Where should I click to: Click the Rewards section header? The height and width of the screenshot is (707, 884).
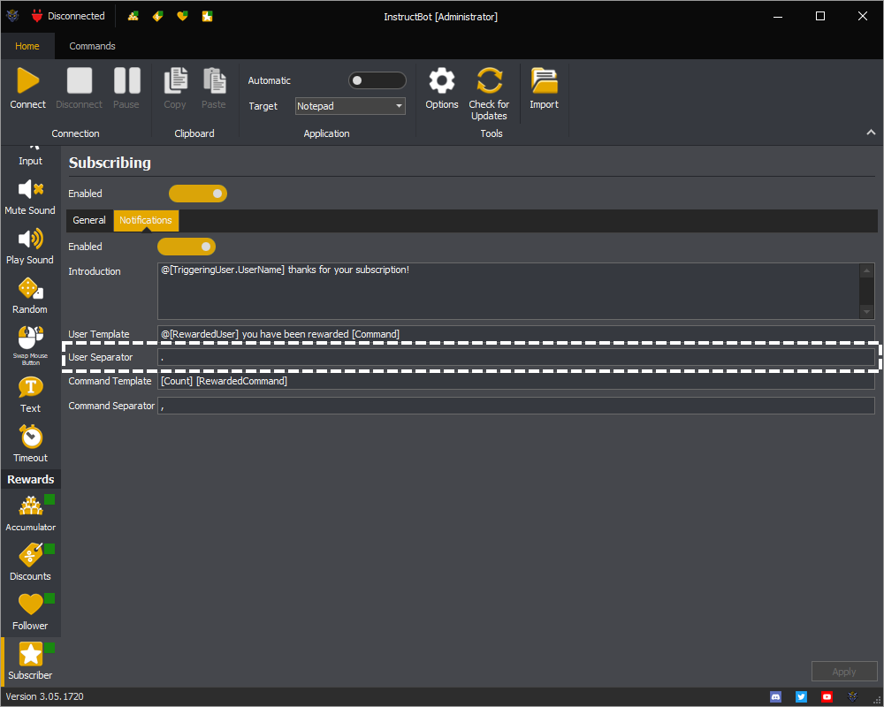[30, 479]
